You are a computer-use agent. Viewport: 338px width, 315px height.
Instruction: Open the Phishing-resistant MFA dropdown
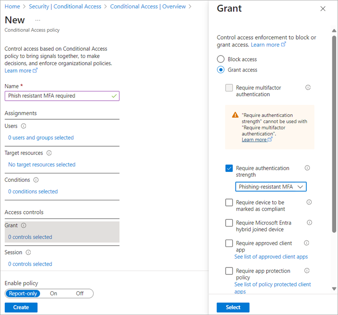click(x=271, y=187)
